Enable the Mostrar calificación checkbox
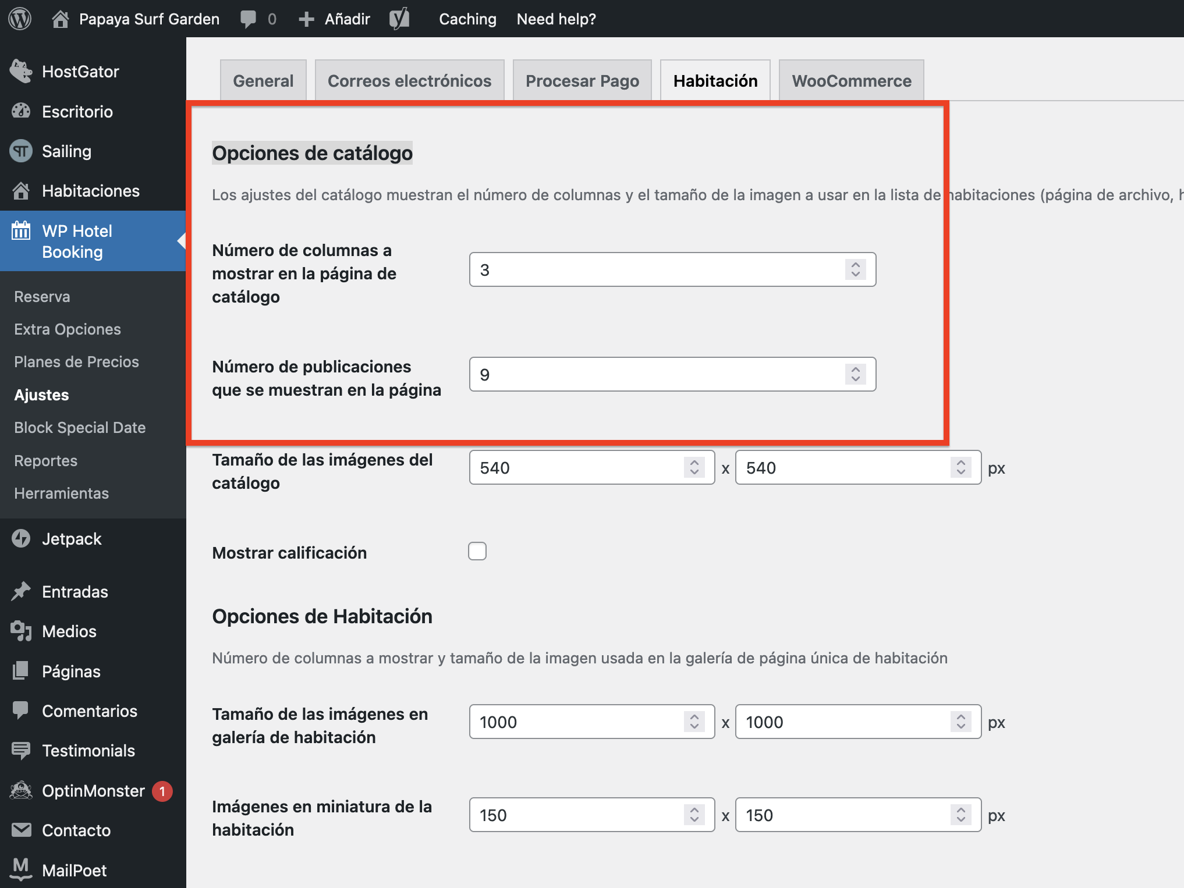This screenshot has width=1184, height=888. click(x=477, y=551)
